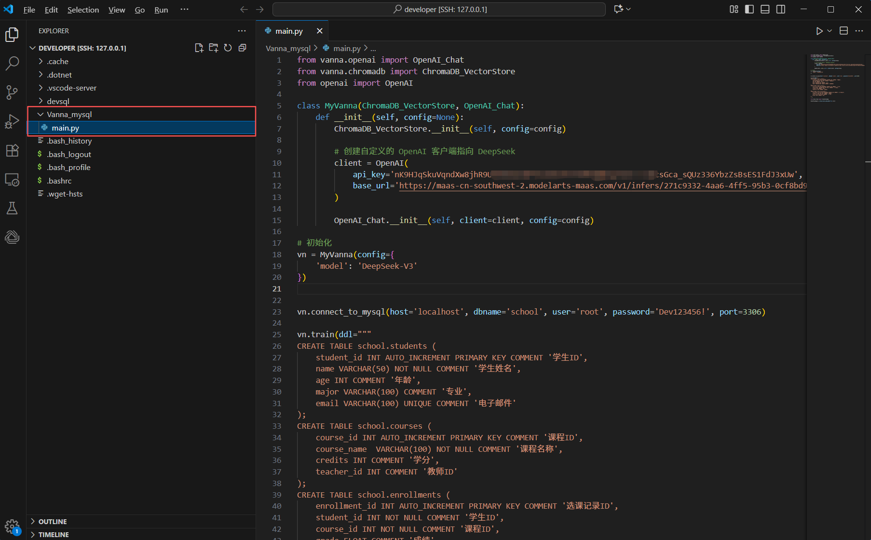Expand the .cache folder

point(141,61)
